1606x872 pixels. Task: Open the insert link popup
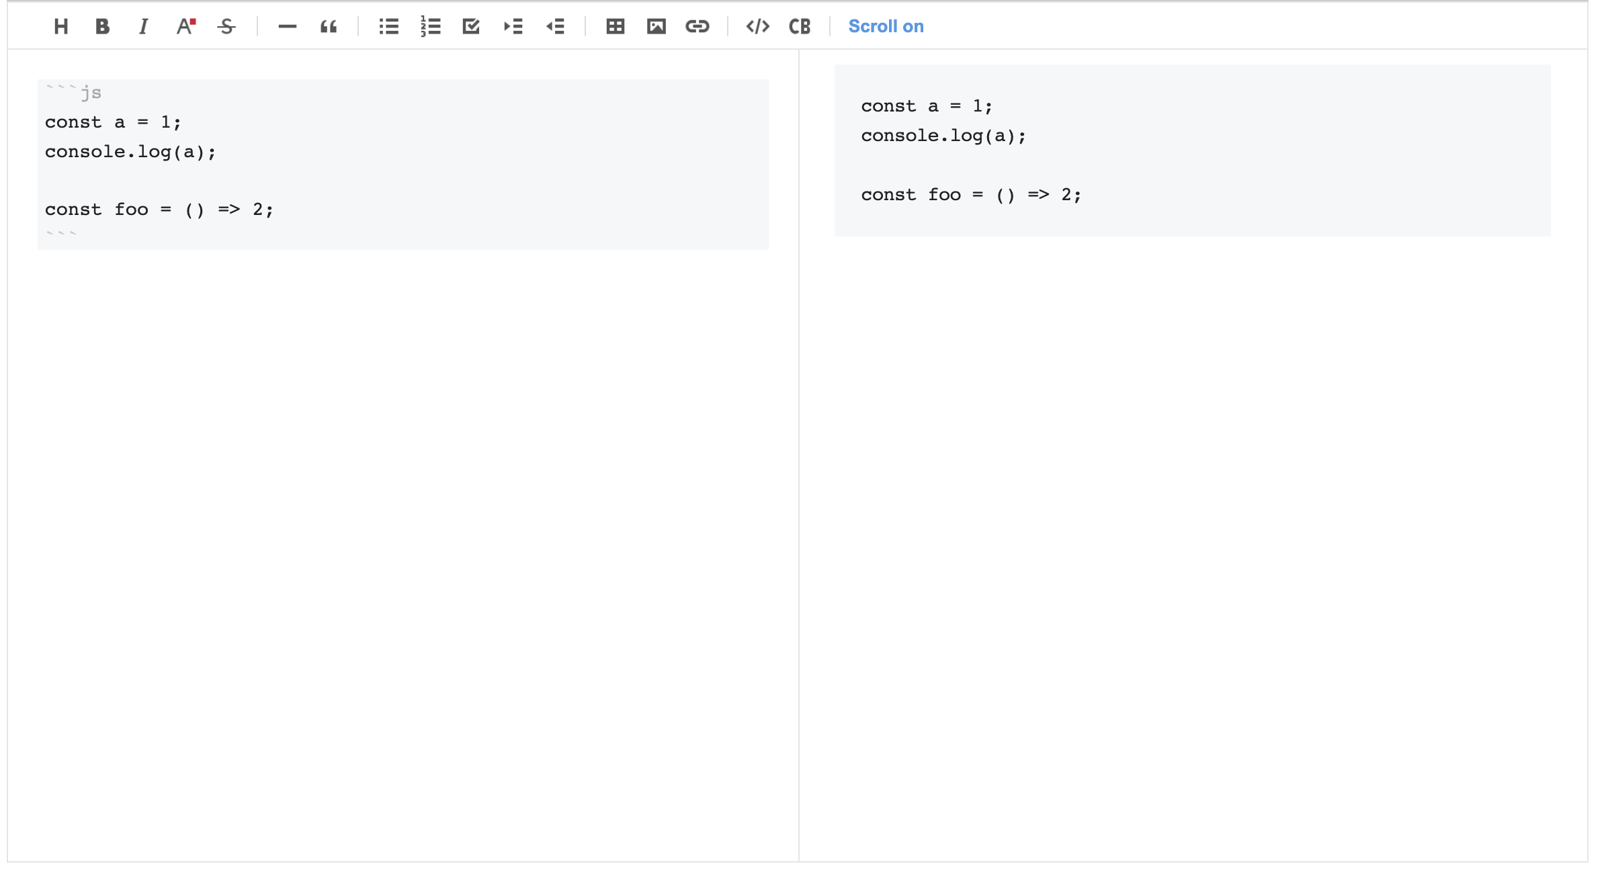click(x=698, y=27)
